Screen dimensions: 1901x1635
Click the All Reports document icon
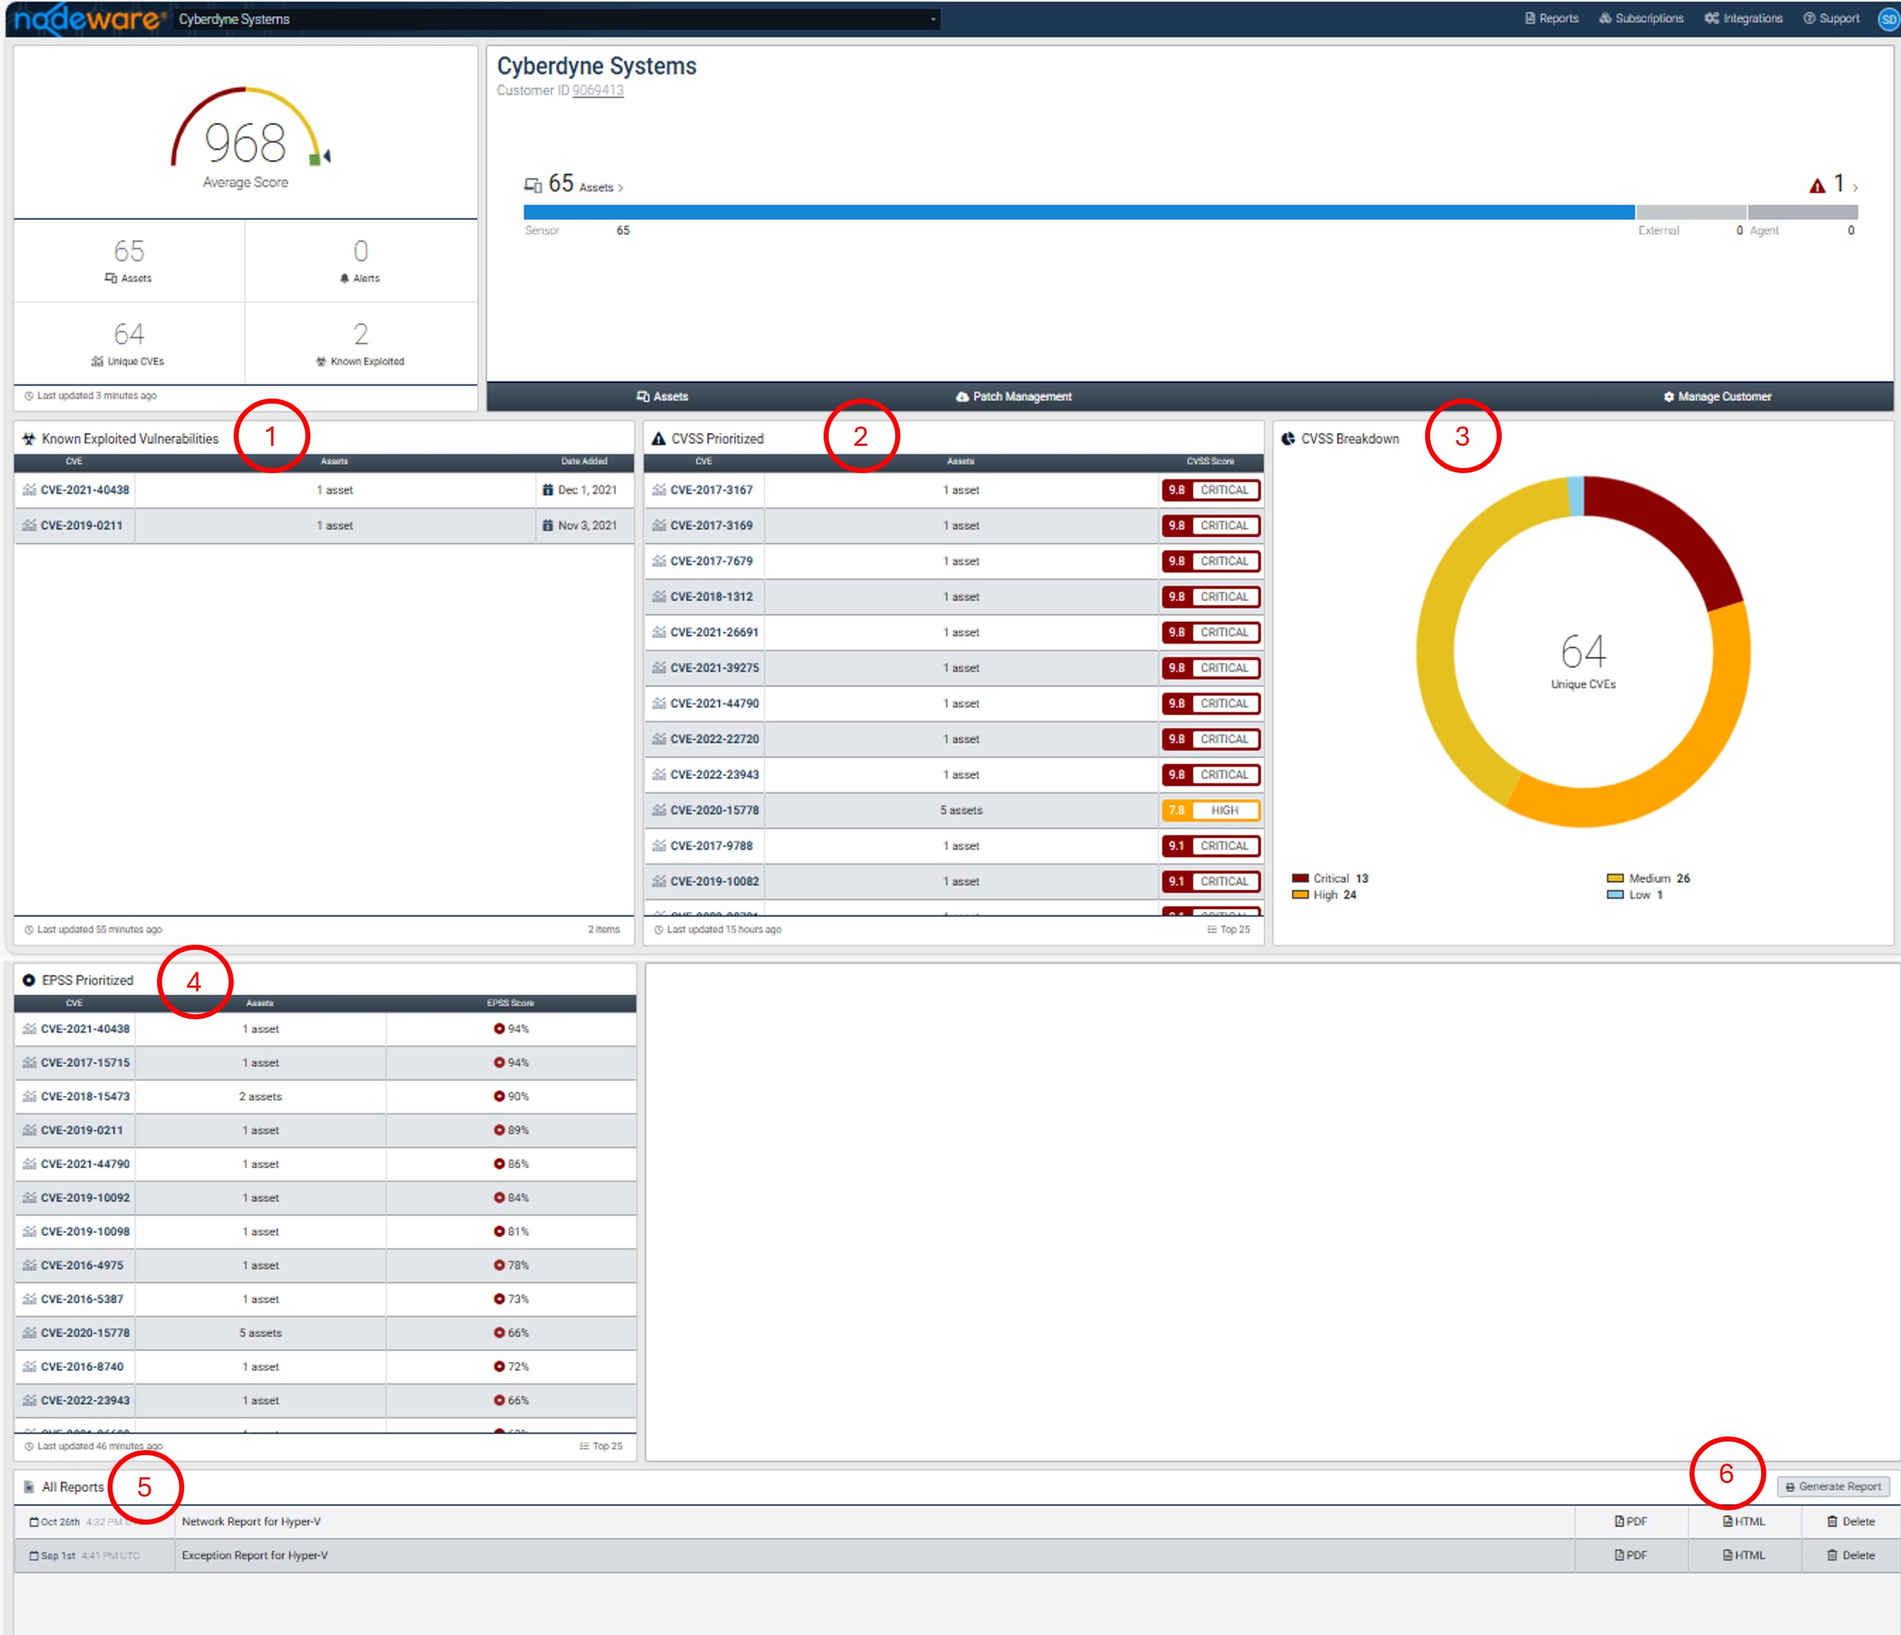pos(29,1487)
